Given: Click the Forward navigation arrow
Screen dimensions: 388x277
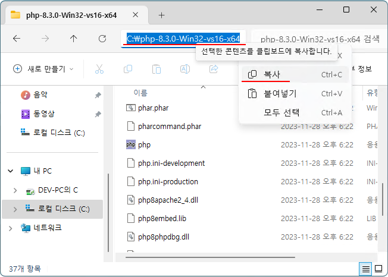Looking at the screenshot, I should (45, 39).
